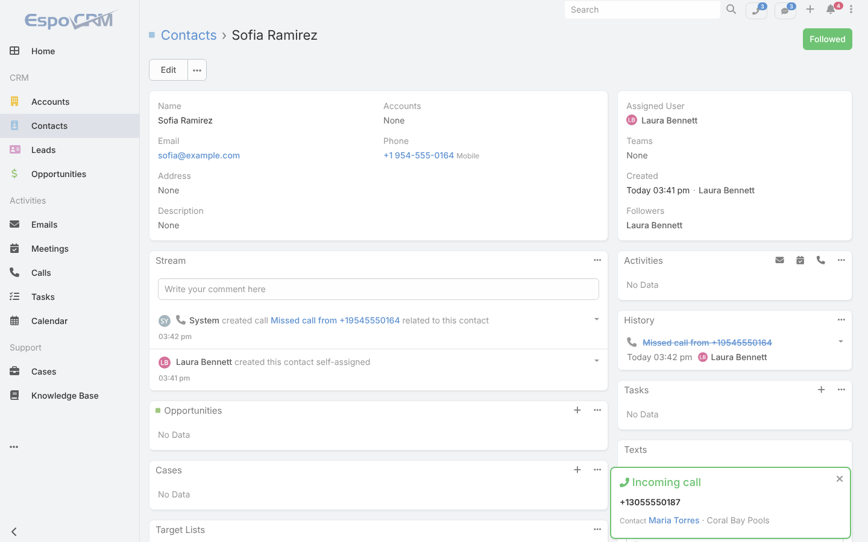Image resolution: width=868 pixels, height=542 pixels.
Task: Open the top-right user menu dots
Action: (x=851, y=10)
